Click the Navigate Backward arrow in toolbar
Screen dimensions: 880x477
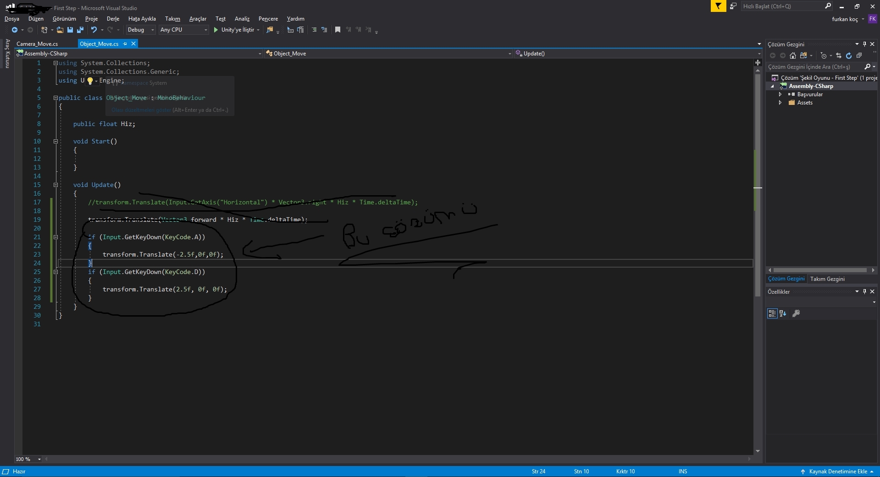pyautogui.click(x=15, y=30)
